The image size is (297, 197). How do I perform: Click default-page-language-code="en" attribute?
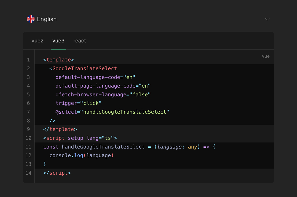103,86
